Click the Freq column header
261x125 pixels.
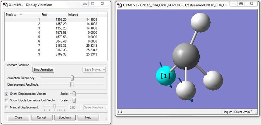click(x=54, y=15)
